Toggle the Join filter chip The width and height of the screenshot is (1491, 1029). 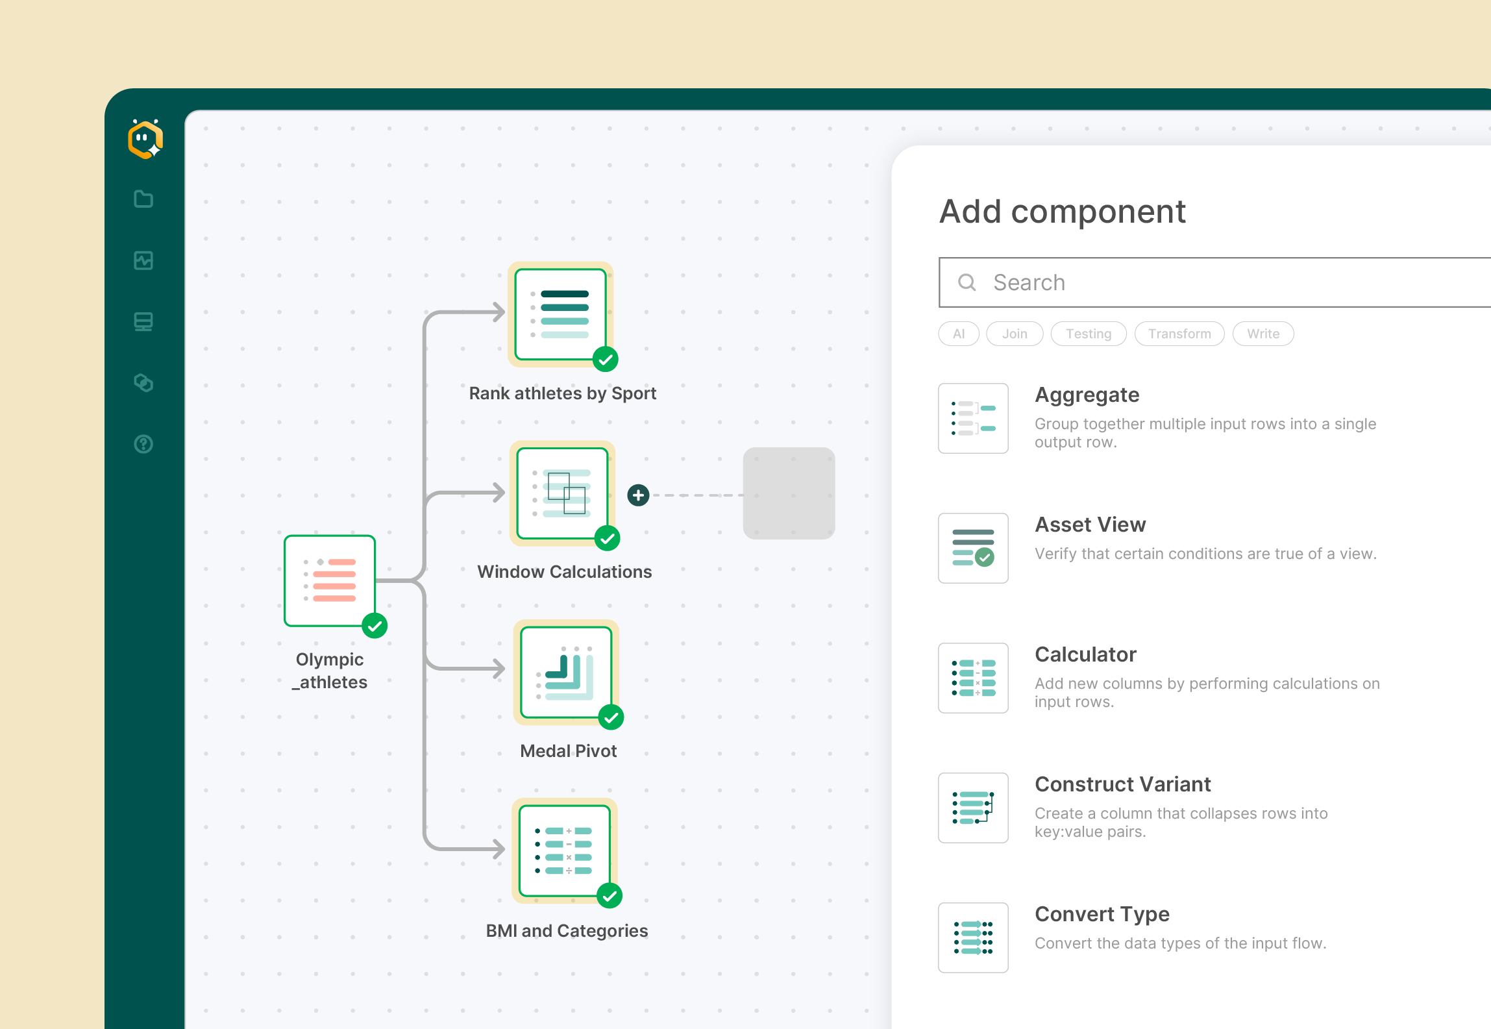click(x=1014, y=333)
